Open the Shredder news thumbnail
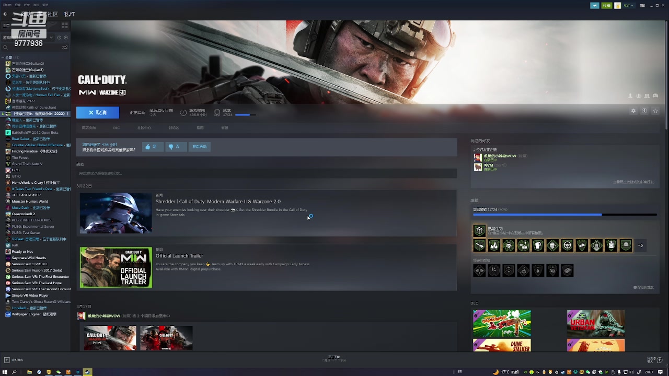 pos(116,213)
